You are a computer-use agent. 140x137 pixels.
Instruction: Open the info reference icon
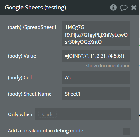click(113, 8)
